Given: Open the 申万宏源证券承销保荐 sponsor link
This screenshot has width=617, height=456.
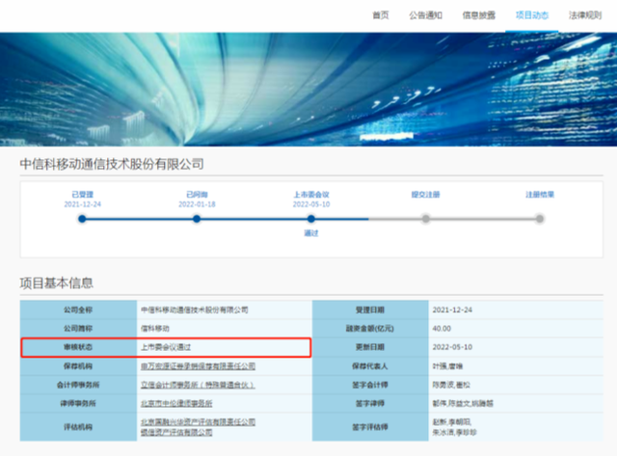Looking at the screenshot, I should 198,366.
